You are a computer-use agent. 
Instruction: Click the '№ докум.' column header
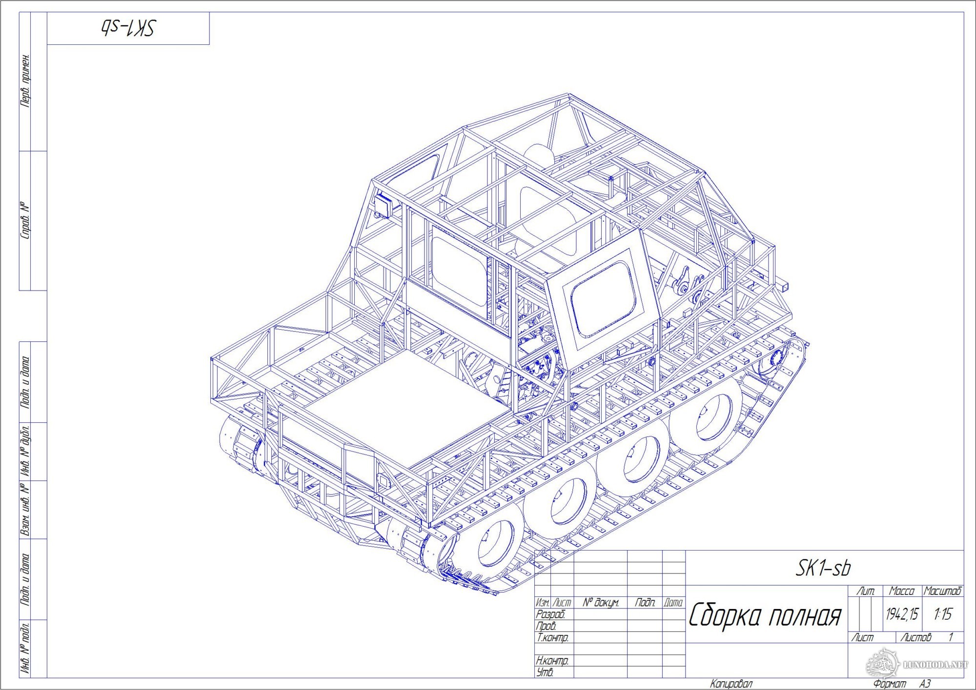click(x=601, y=603)
